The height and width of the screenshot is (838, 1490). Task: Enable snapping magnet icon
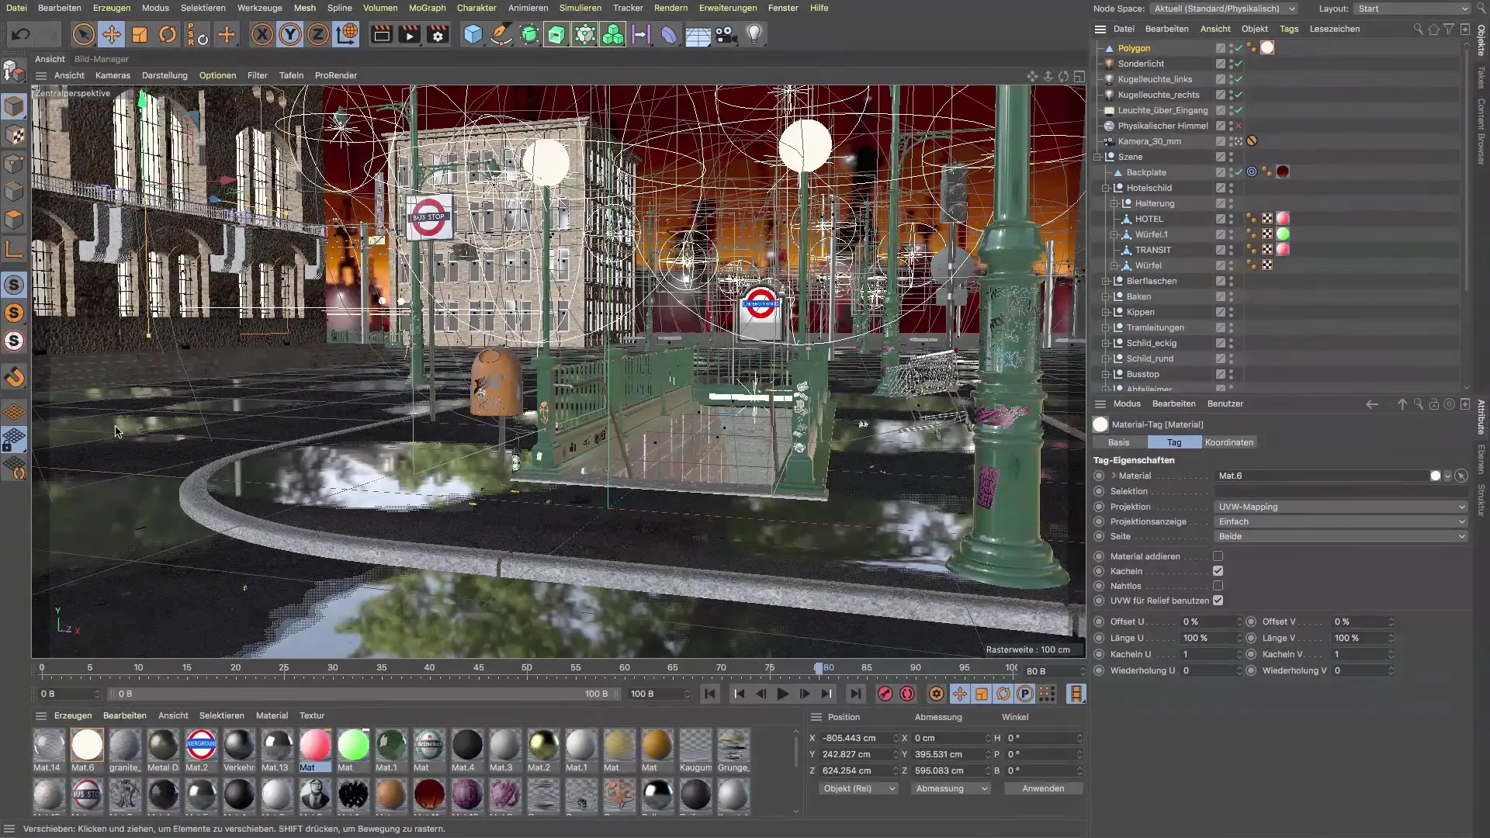pos(14,377)
